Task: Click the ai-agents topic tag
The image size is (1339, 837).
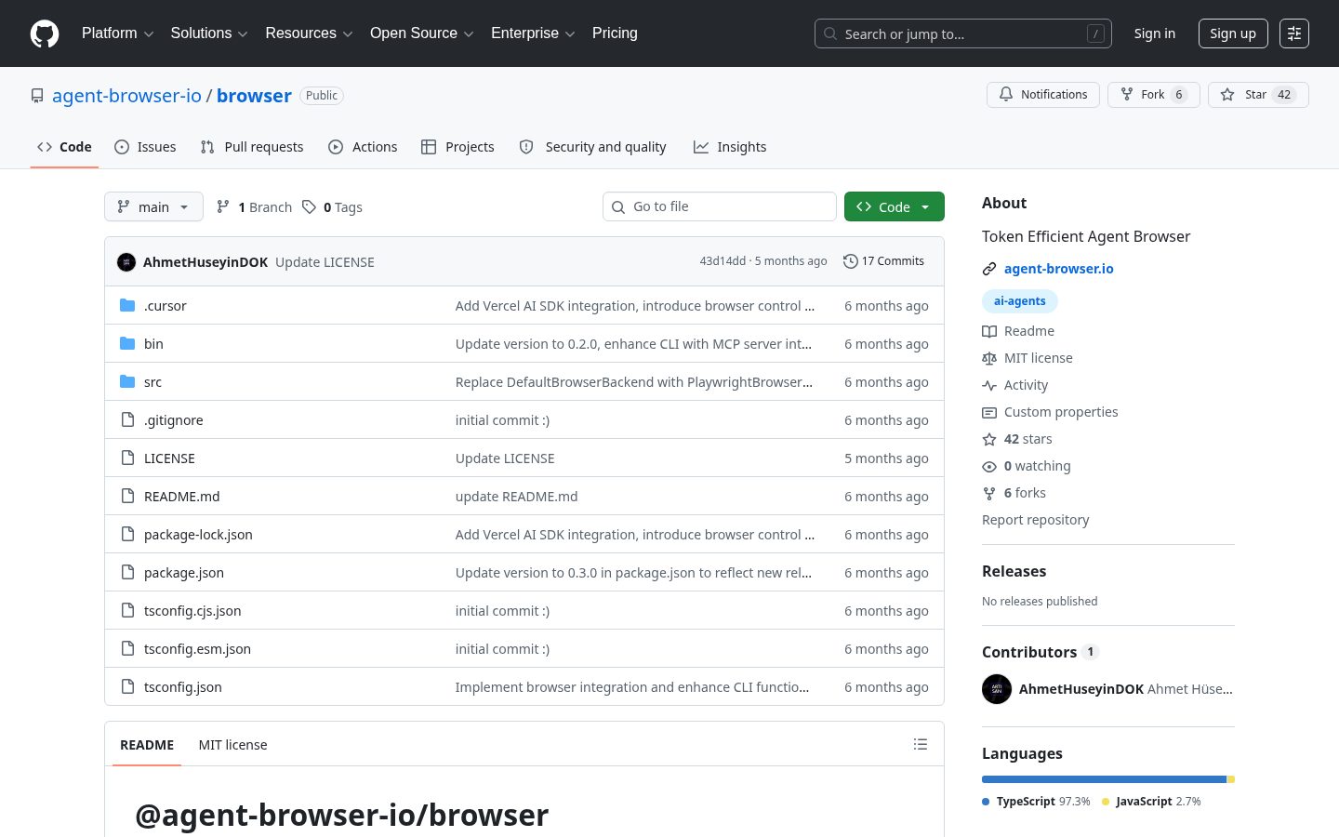Action: tap(1020, 301)
